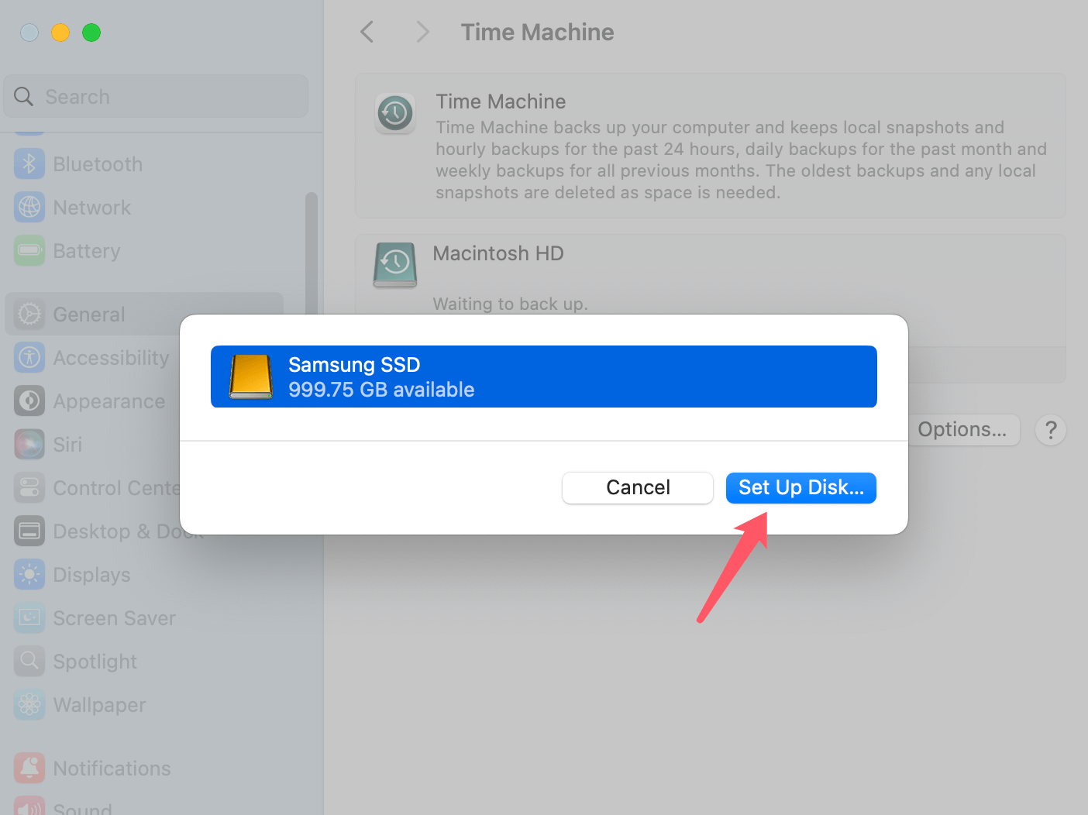The width and height of the screenshot is (1088, 815).
Task: Open General settings in sidebar
Action: click(x=89, y=315)
